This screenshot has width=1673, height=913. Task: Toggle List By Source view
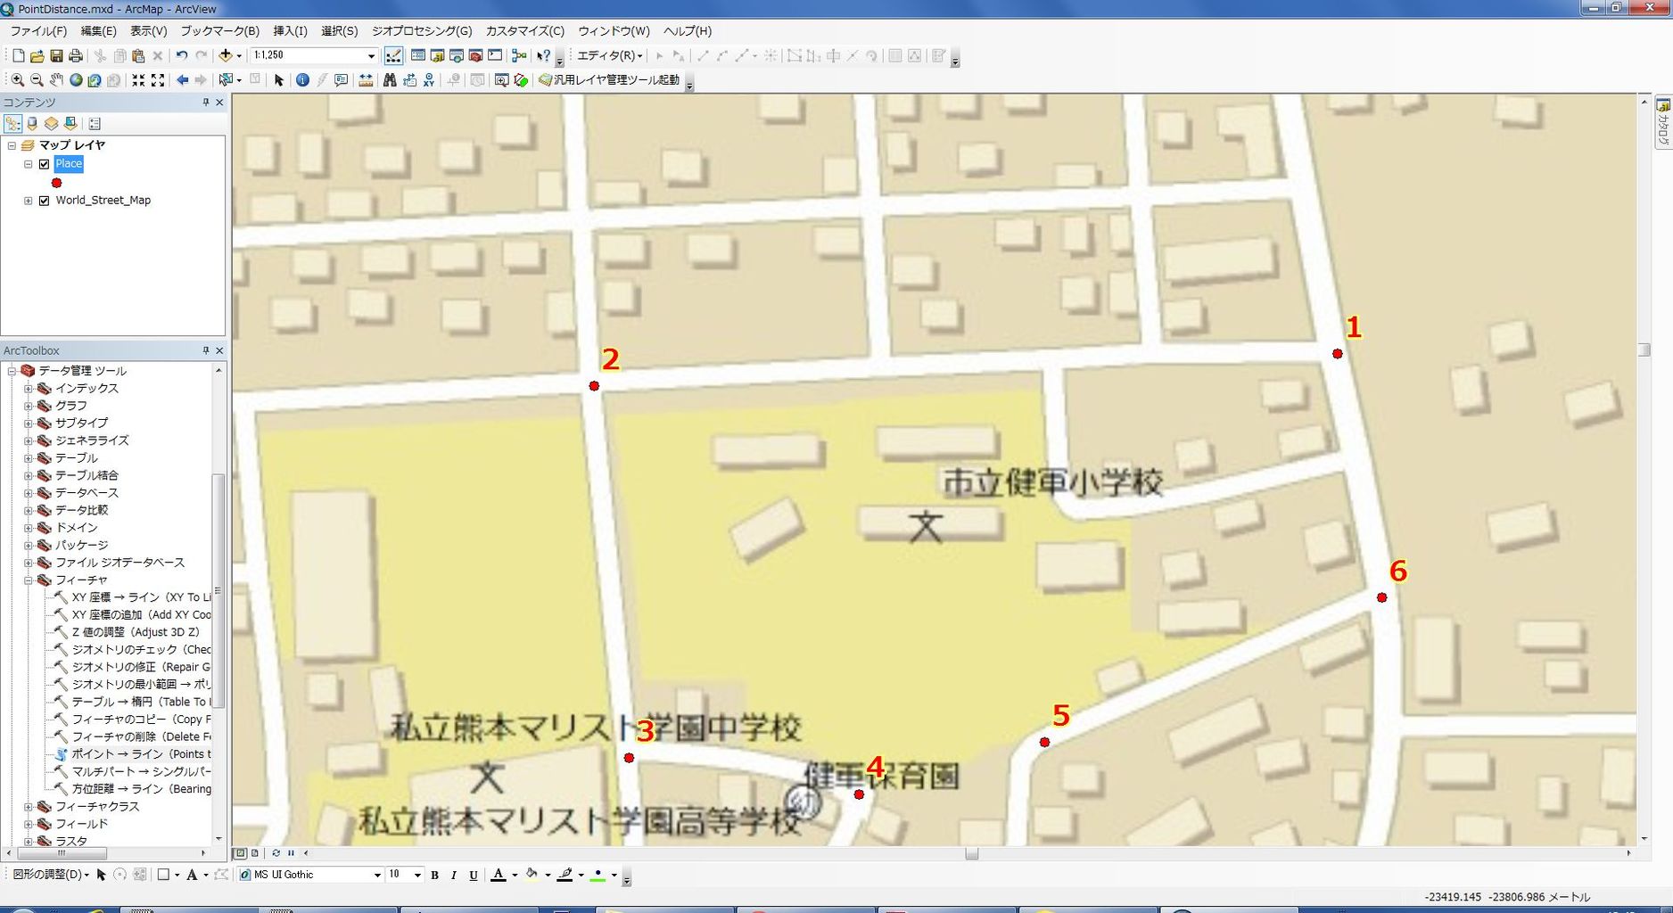pos(32,124)
